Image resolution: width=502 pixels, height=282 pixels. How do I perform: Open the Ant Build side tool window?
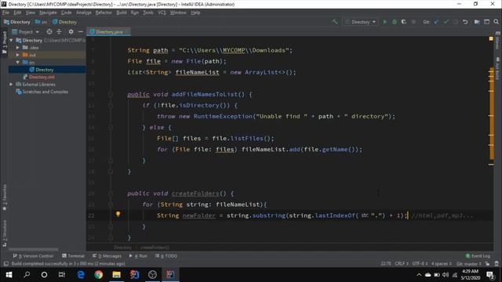point(497,68)
